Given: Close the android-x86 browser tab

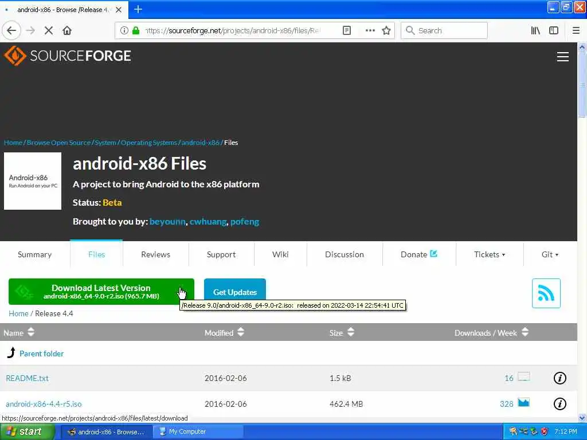Looking at the screenshot, I should [119, 10].
